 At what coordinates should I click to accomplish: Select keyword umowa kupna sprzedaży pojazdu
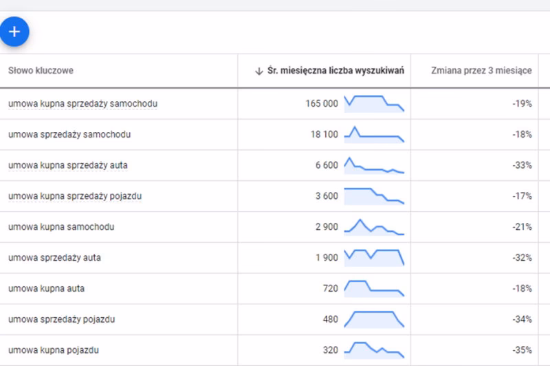point(75,196)
